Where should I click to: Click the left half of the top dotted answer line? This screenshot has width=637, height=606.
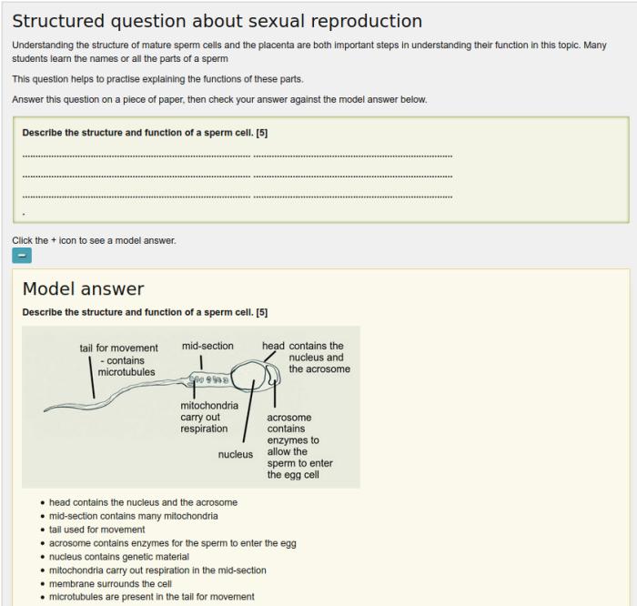136,157
